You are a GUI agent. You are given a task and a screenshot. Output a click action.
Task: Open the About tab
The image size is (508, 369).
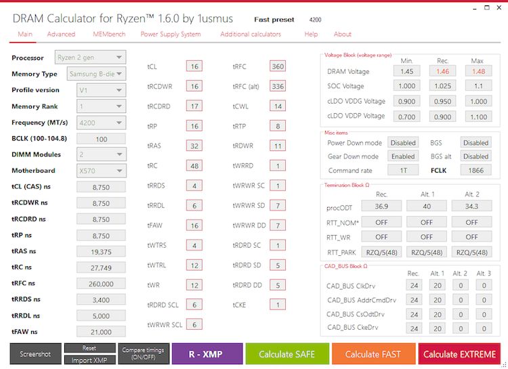(343, 34)
